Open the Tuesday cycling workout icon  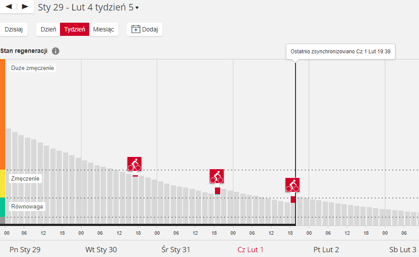(x=134, y=164)
